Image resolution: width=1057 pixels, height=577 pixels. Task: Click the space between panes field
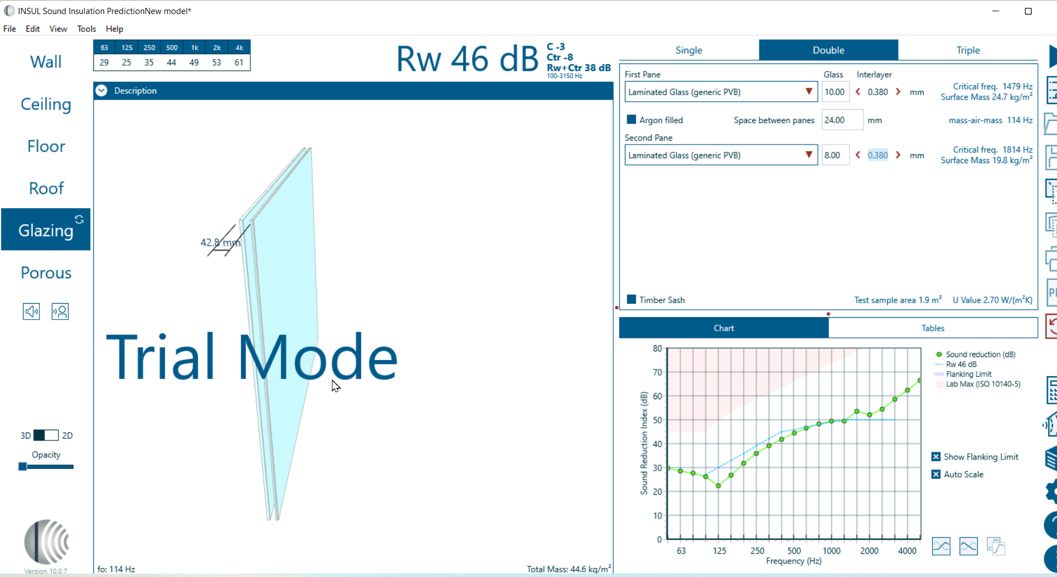tap(842, 120)
